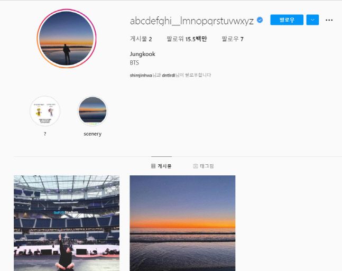Click the 게시물 2 post count
This screenshot has width=342, height=271.
(x=141, y=39)
